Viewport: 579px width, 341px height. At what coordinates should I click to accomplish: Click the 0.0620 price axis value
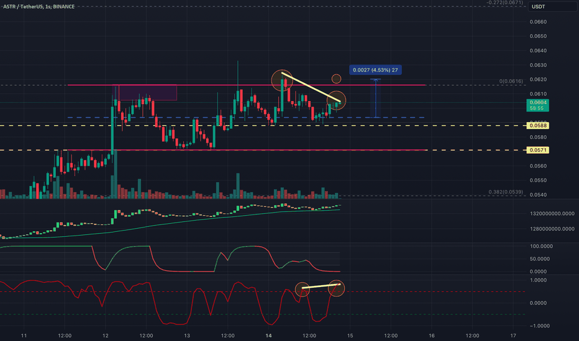pos(538,79)
